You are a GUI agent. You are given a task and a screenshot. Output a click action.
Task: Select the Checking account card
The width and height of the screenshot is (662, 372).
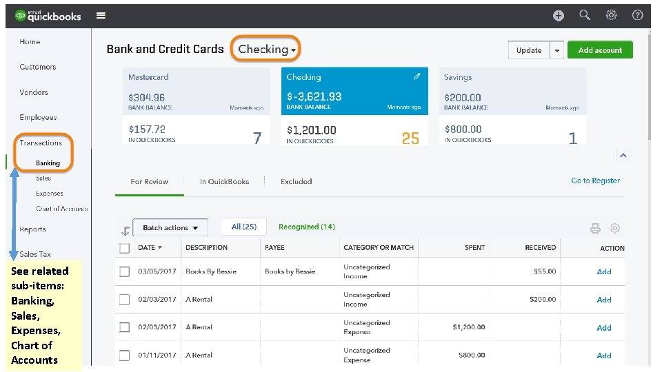[354, 106]
